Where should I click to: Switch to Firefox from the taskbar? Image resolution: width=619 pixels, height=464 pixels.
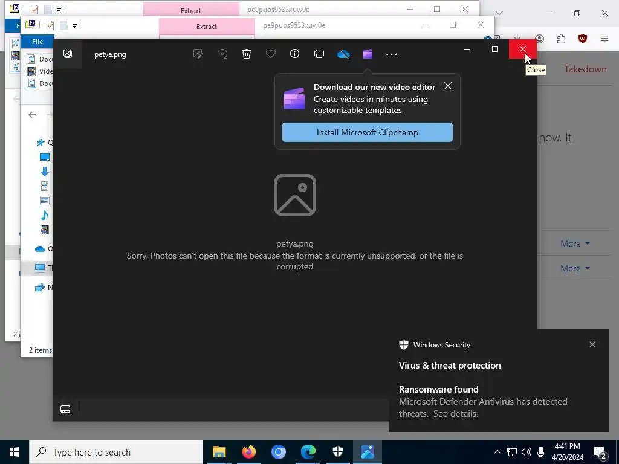[248, 452]
